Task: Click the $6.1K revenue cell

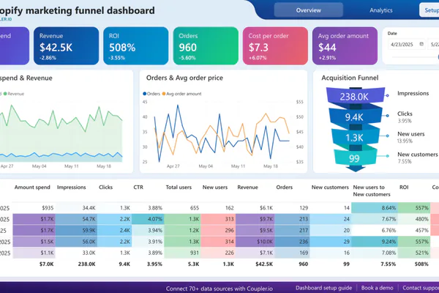Action: (255, 208)
